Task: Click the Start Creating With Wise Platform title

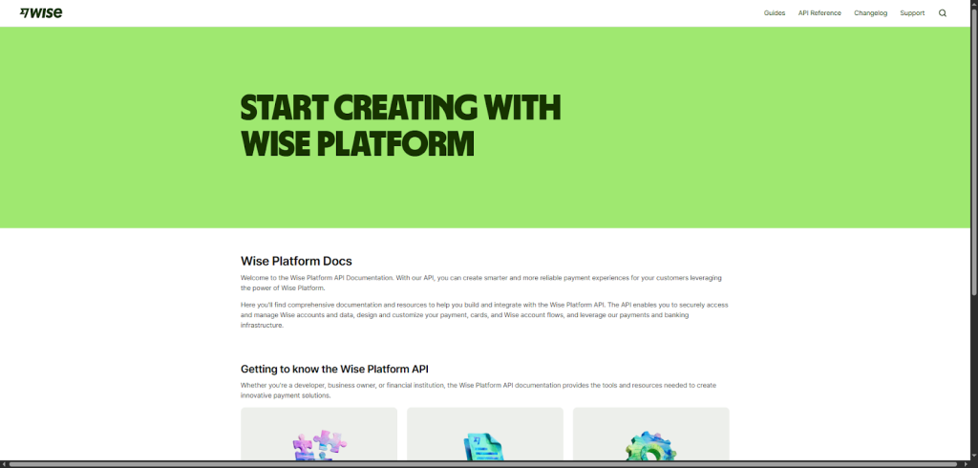Action: click(400, 125)
